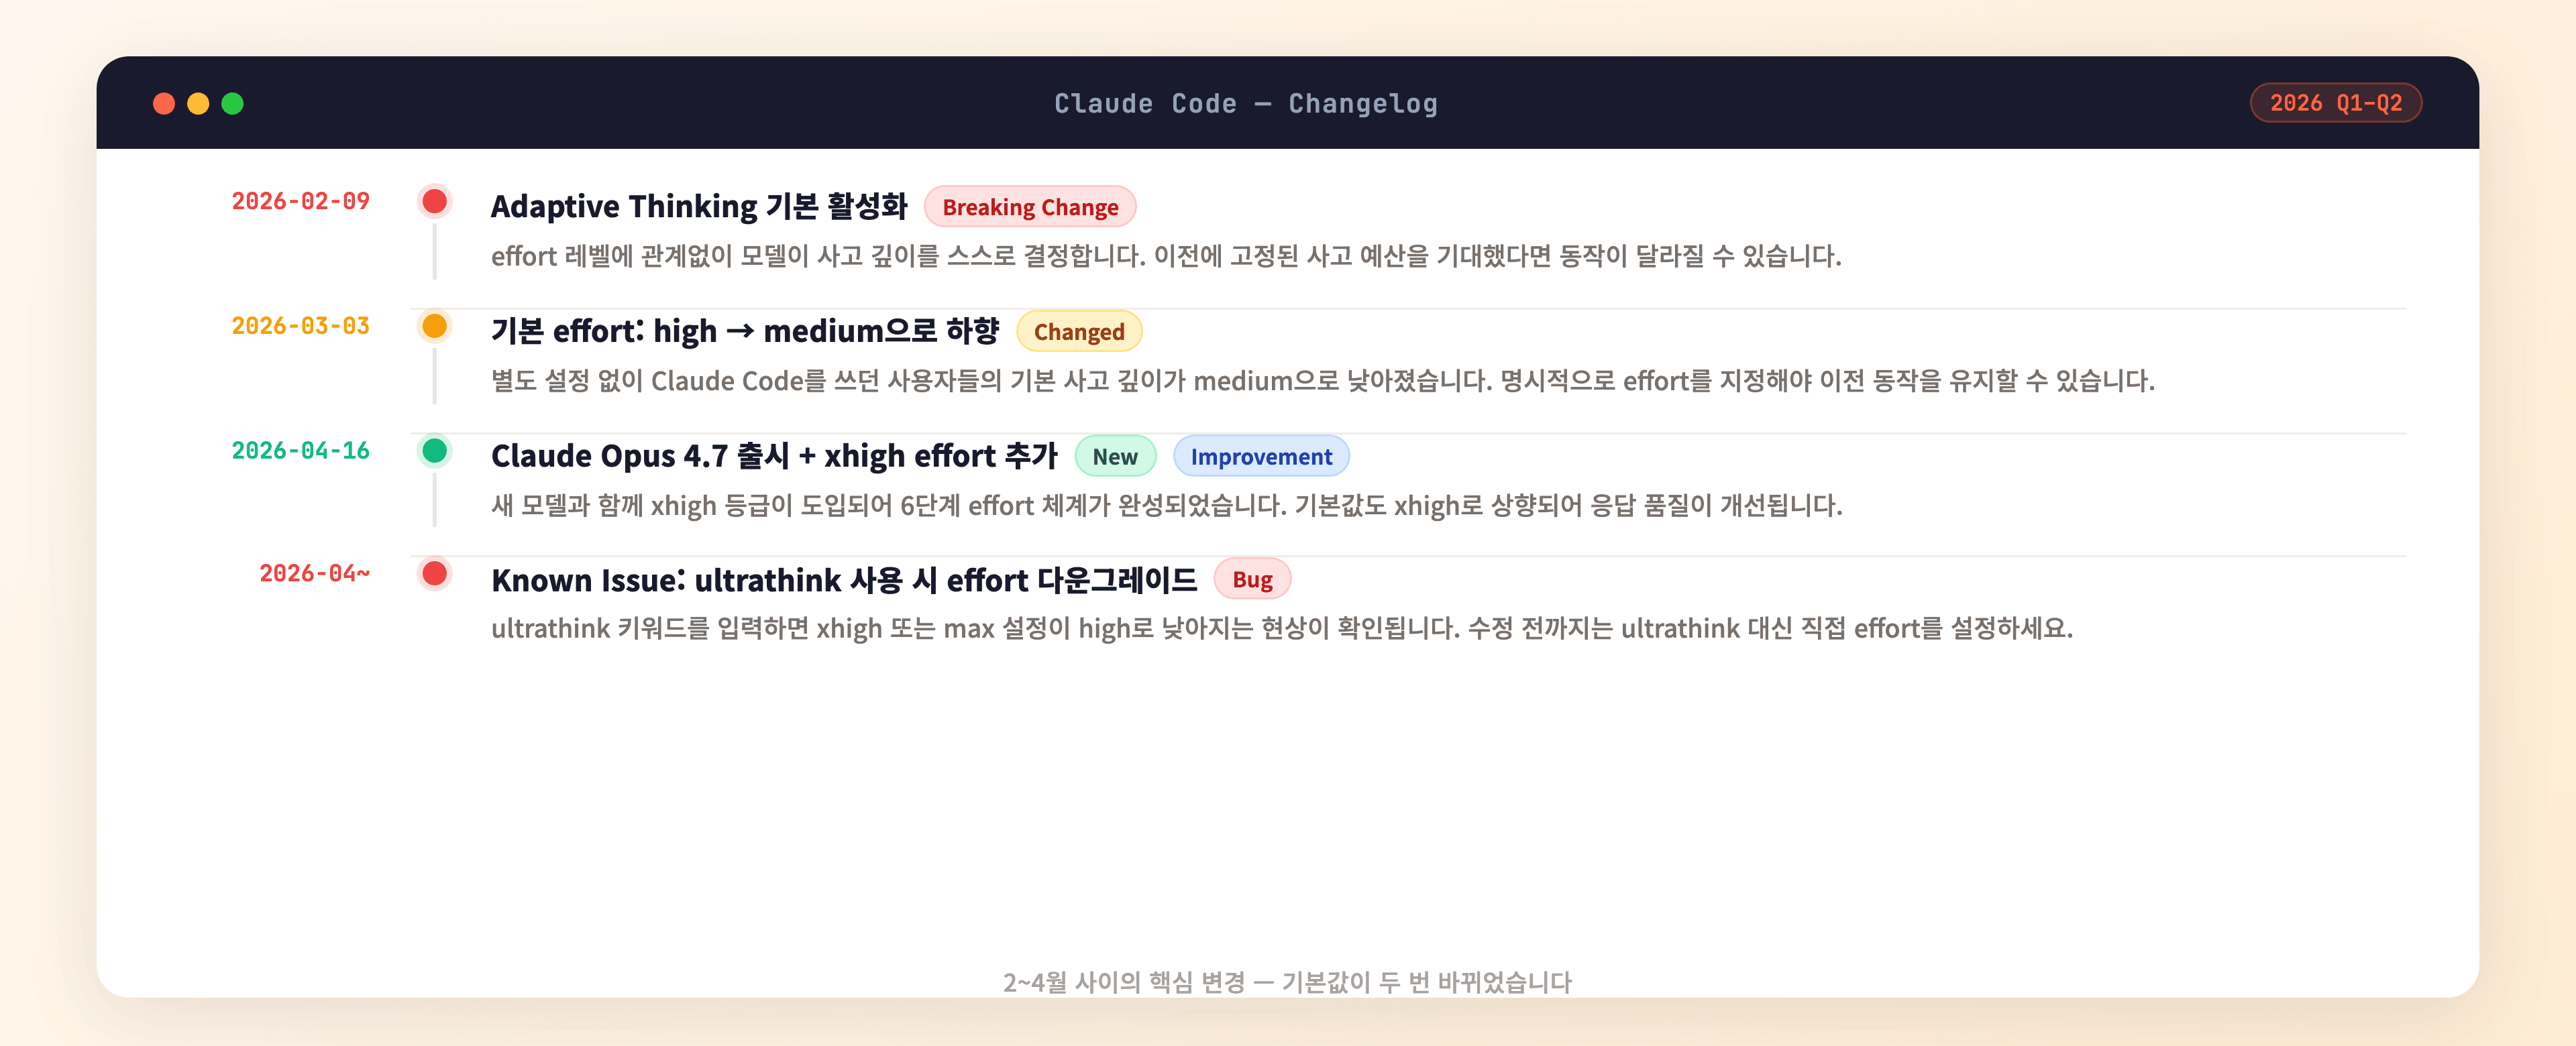
Task: Click the description starting 'effort 레벨에 관계없이'
Action: pyautogui.click(x=1166, y=257)
